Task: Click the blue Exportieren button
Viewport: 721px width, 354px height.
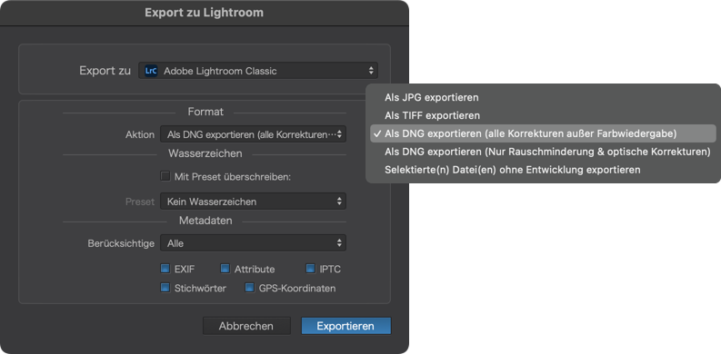Action: point(345,326)
